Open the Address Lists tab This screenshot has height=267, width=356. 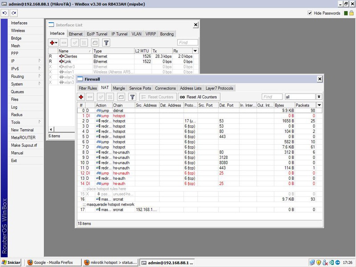point(190,88)
